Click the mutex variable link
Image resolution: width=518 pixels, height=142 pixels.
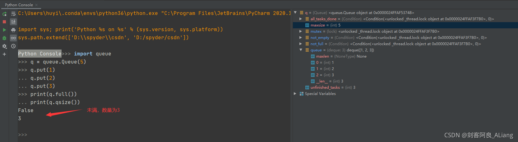(x=316, y=31)
